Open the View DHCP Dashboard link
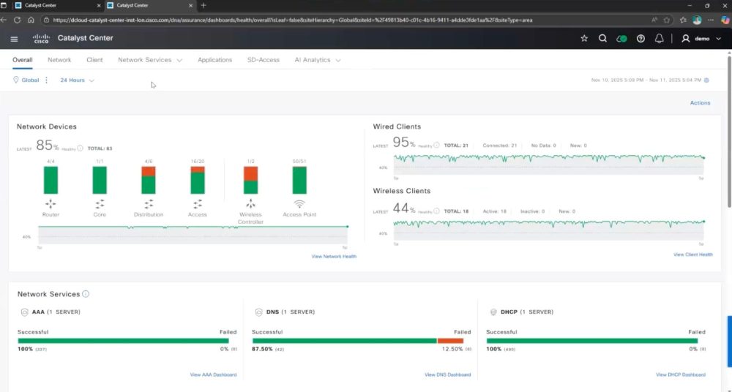 click(681, 374)
